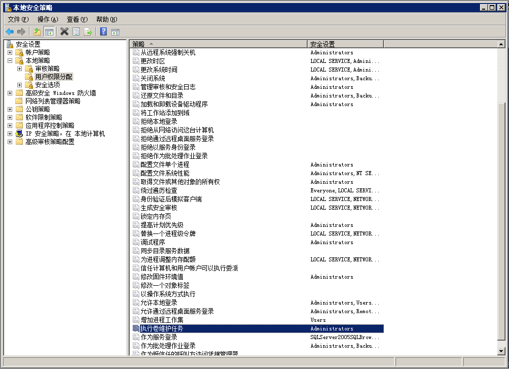509x369 pixels.
Task: Expand the 帐户策略 tree node
Action: (10, 52)
